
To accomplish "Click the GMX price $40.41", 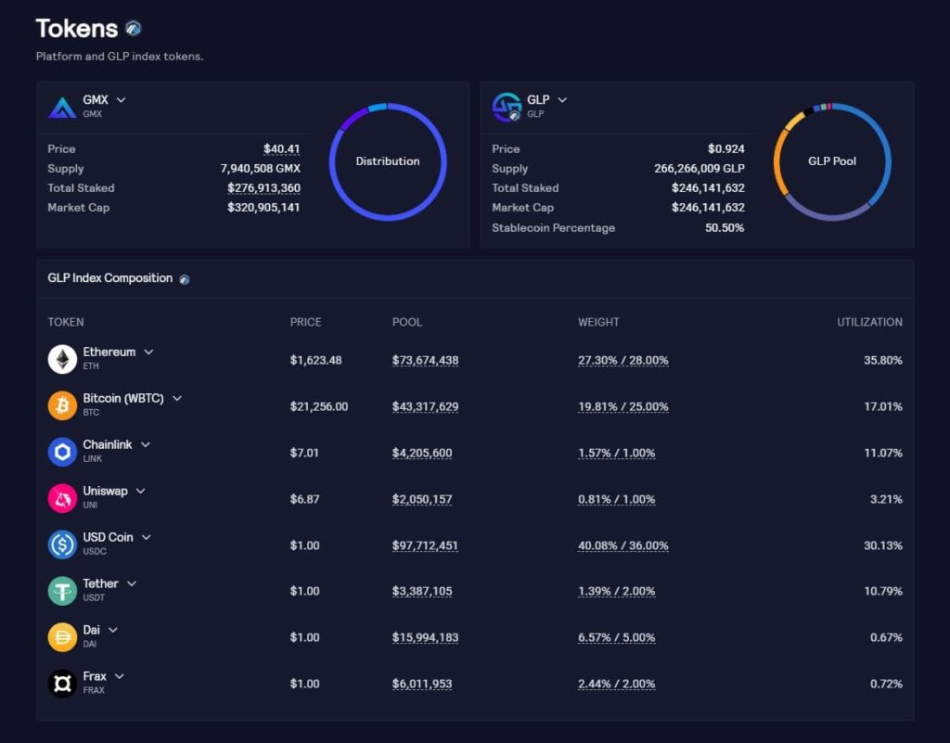I will (282, 149).
